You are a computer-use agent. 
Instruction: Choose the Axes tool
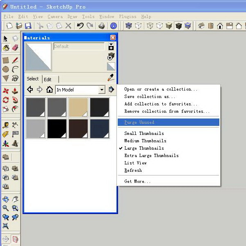(6, 143)
